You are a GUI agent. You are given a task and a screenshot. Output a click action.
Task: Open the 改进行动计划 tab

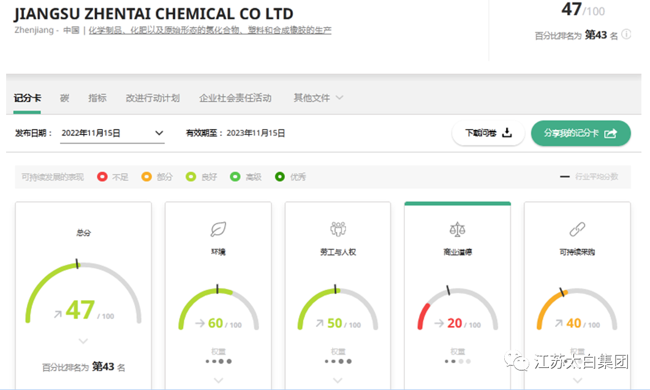click(153, 98)
